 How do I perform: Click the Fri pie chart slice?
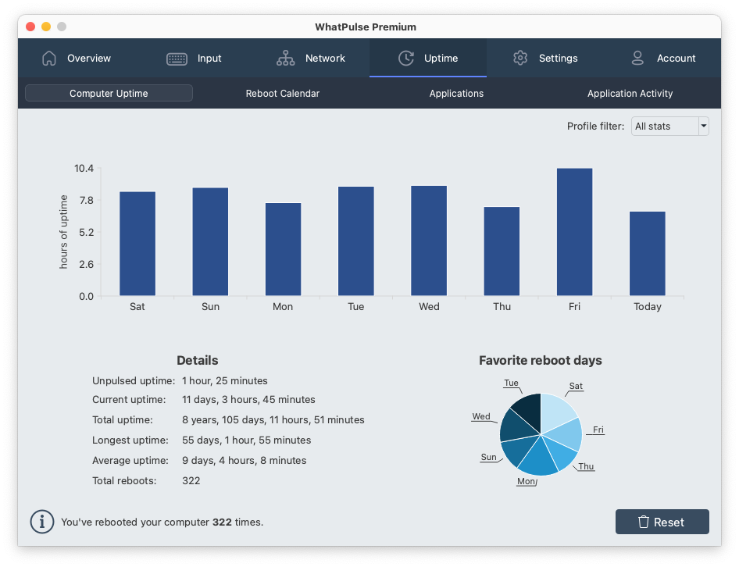coord(566,433)
